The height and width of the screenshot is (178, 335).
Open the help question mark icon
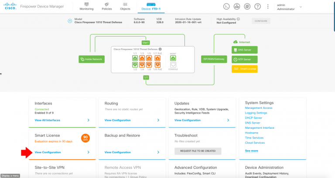[x=257, y=7]
